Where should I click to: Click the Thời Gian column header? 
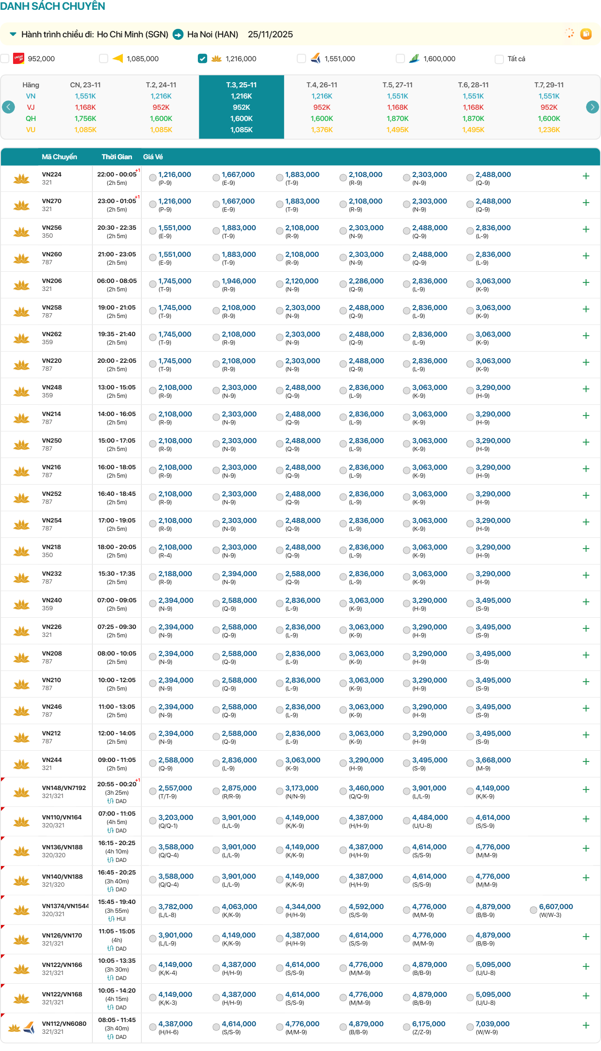tap(117, 157)
